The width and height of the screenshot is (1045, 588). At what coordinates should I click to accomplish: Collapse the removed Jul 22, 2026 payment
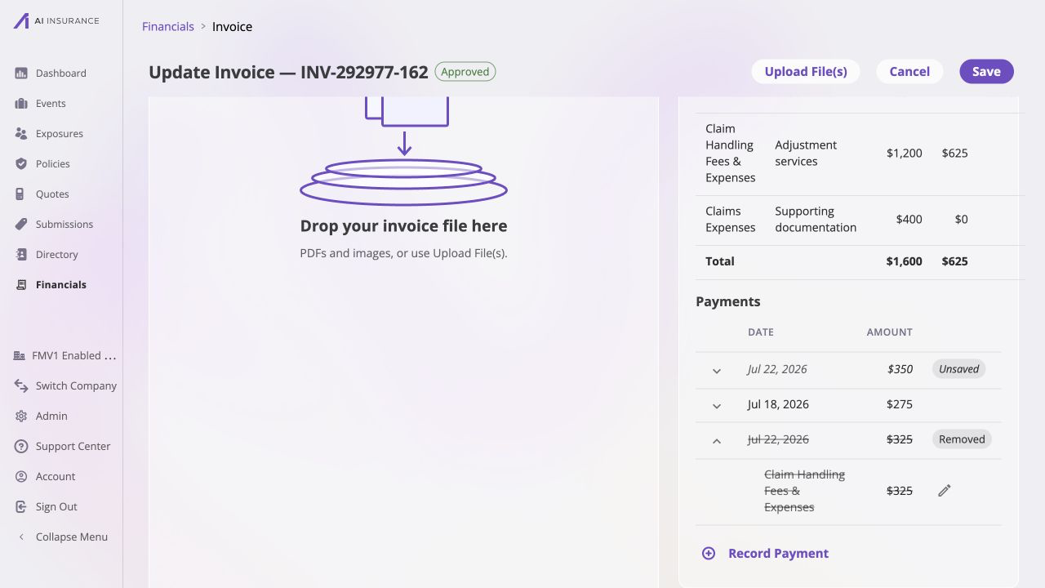click(717, 441)
